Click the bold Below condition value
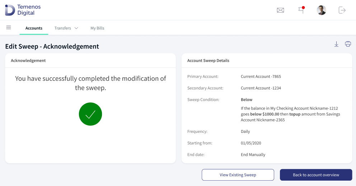The image size is (356, 186). click(247, 100)
